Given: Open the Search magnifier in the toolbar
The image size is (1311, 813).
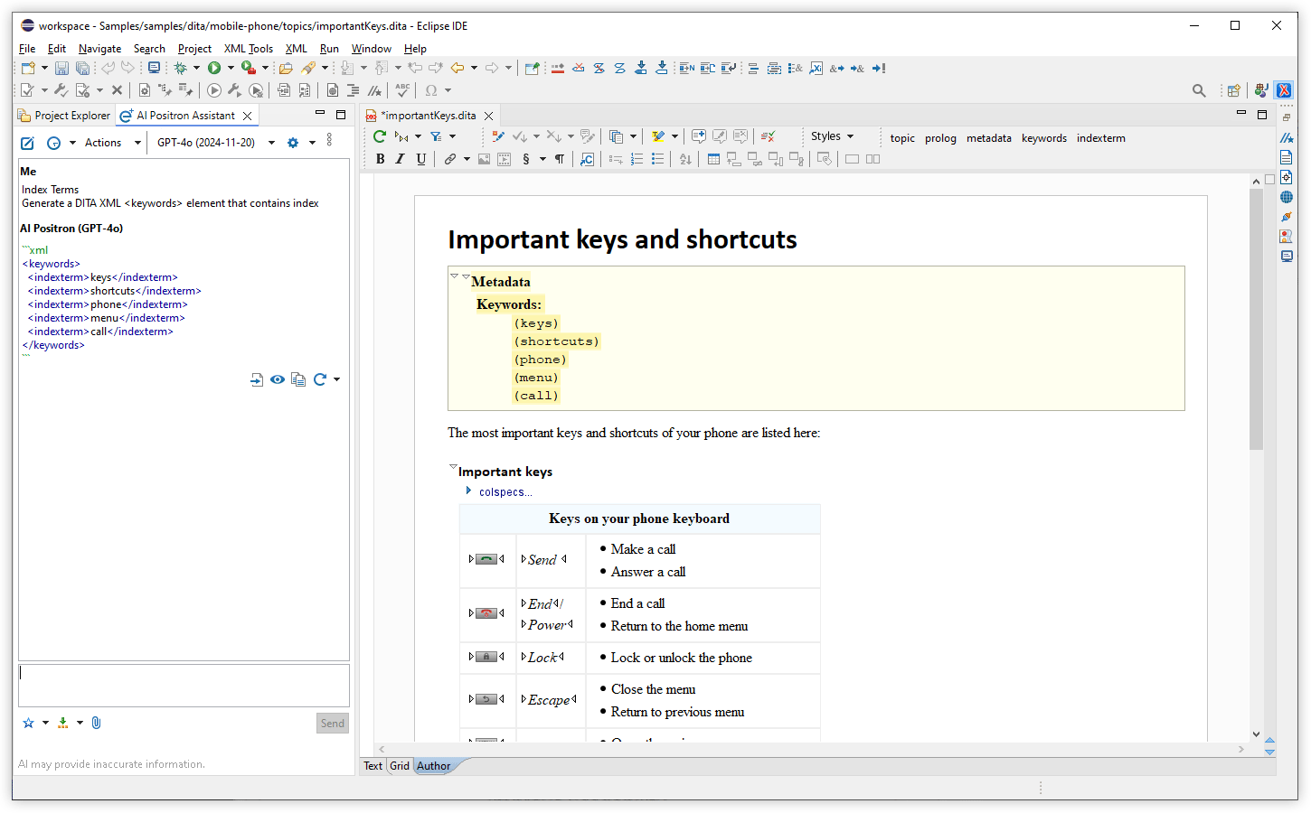Looking at the screenshot, I should point(1199,90).
